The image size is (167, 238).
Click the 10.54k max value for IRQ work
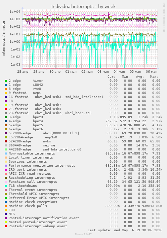click(x=156, y=170)
